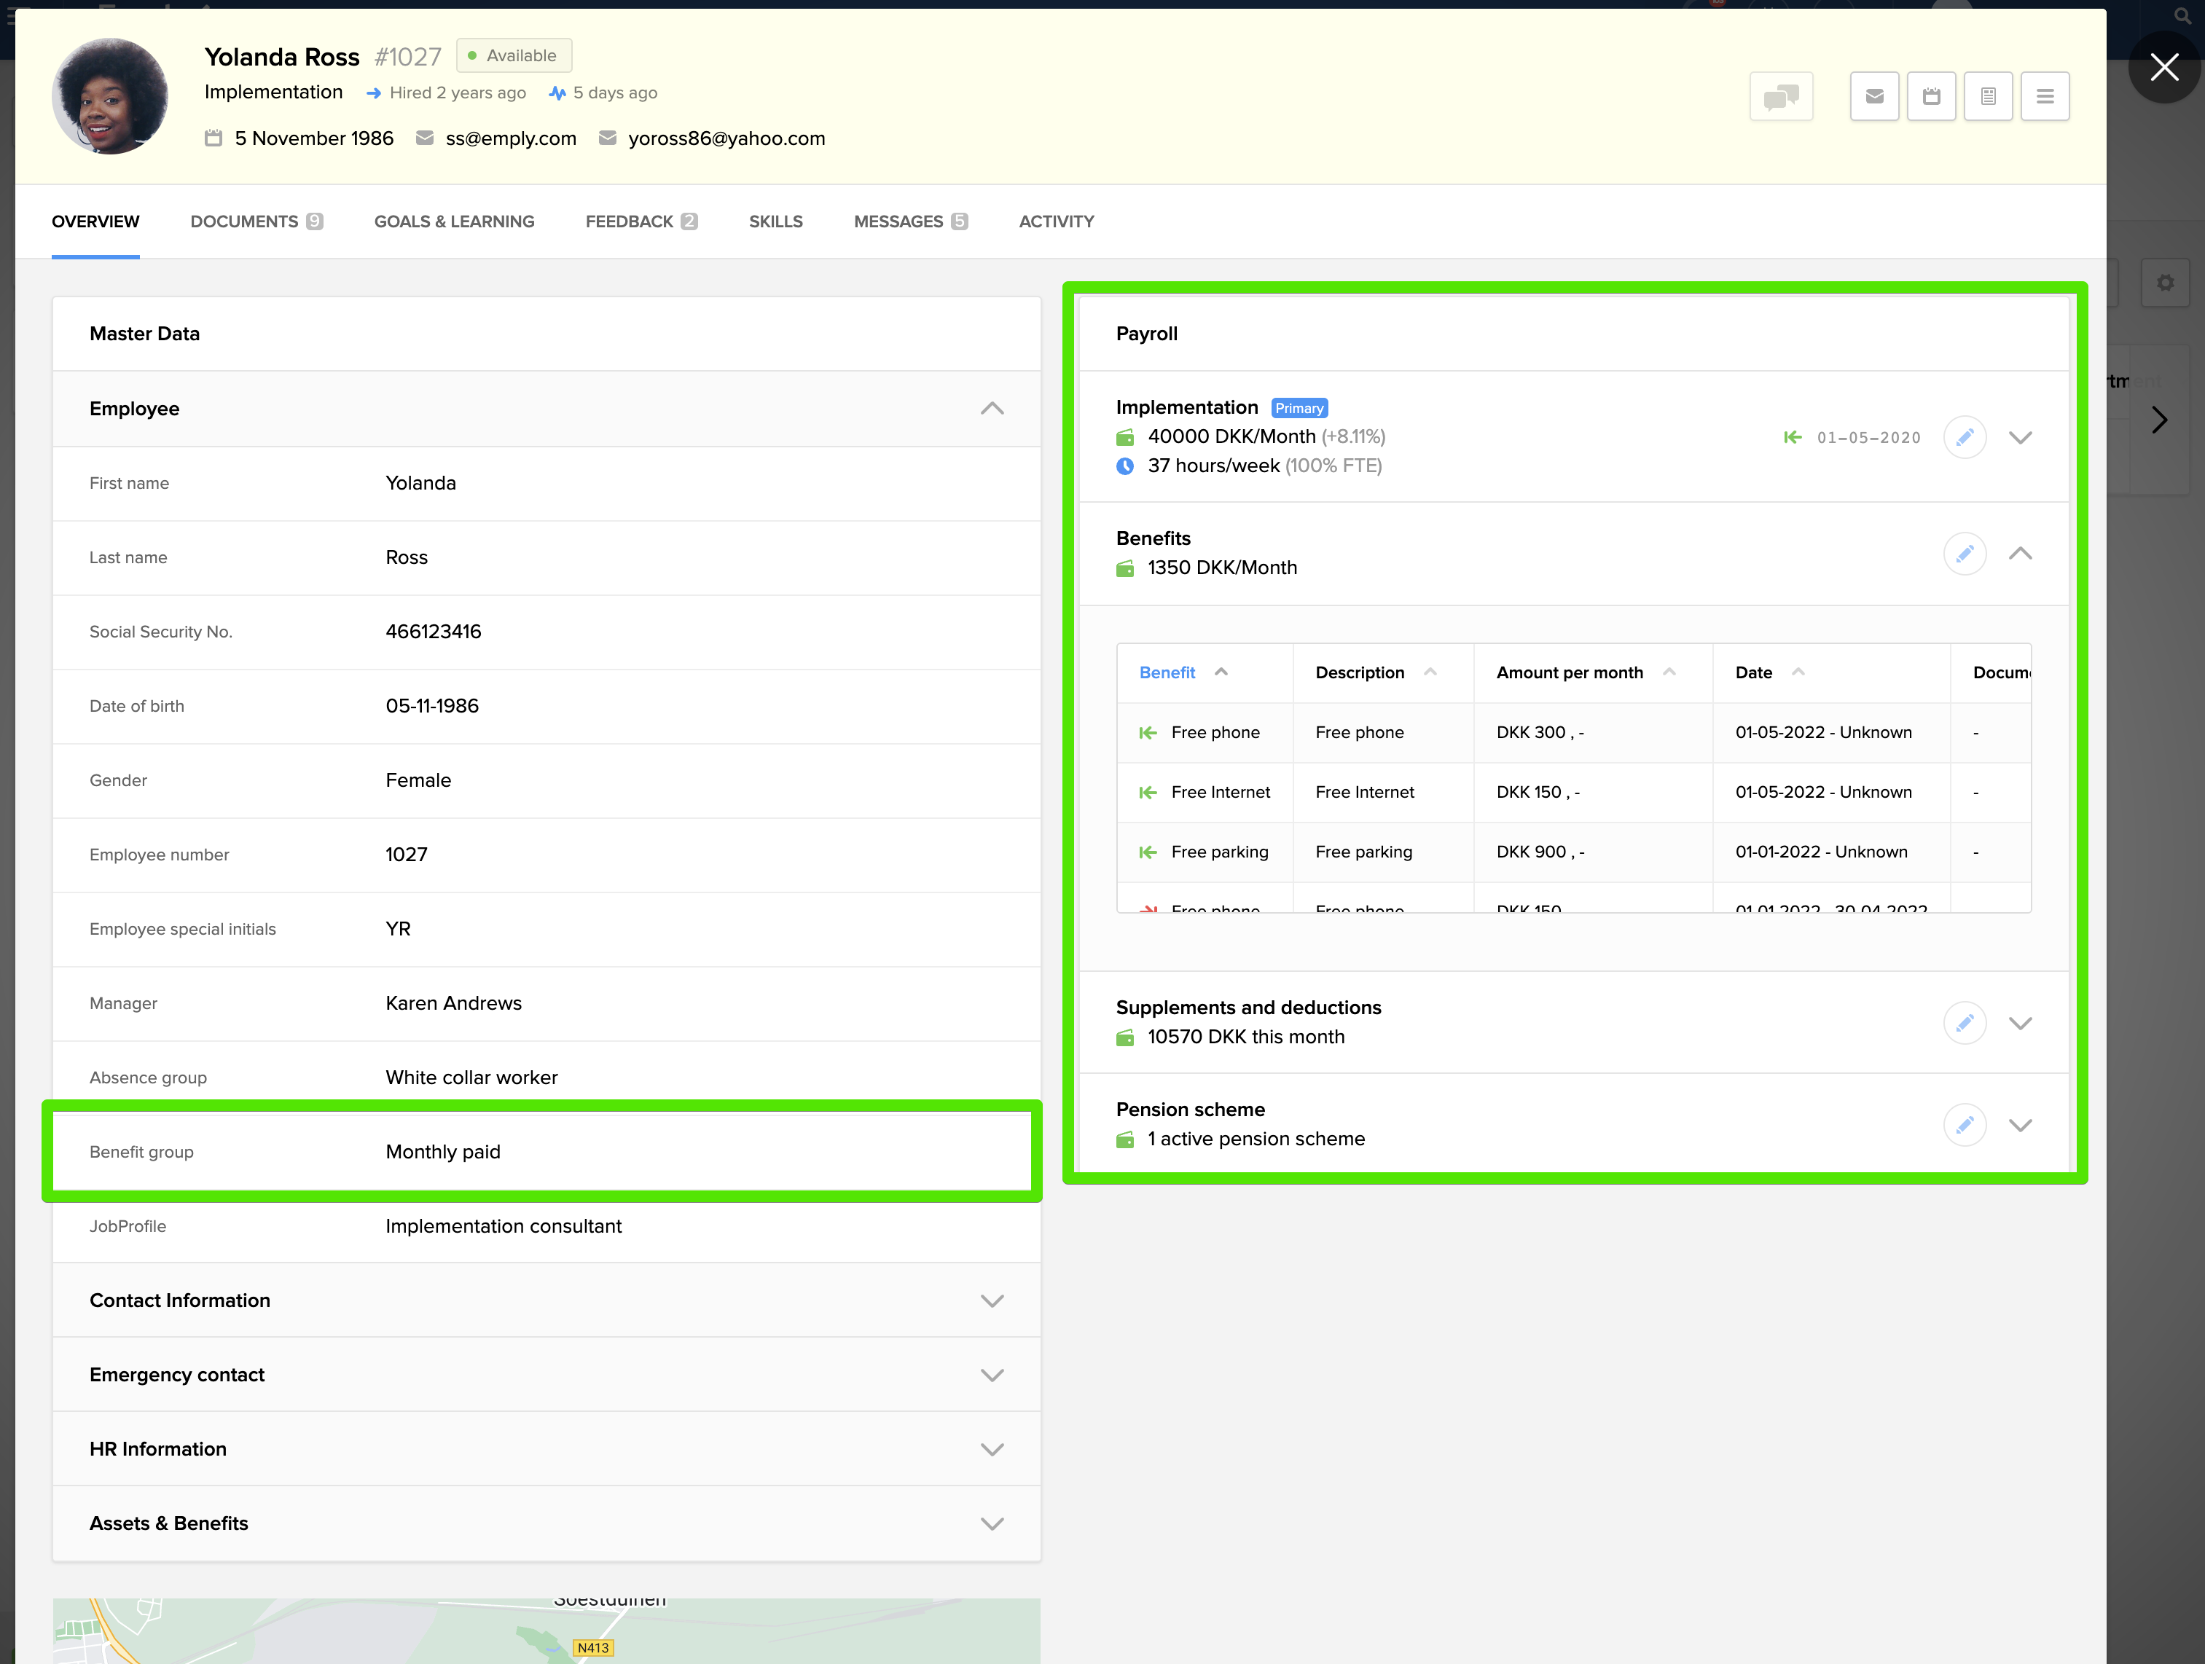Expand the Assets & Benefits section
The image size is (2205, 1664).
[991, 1523]
